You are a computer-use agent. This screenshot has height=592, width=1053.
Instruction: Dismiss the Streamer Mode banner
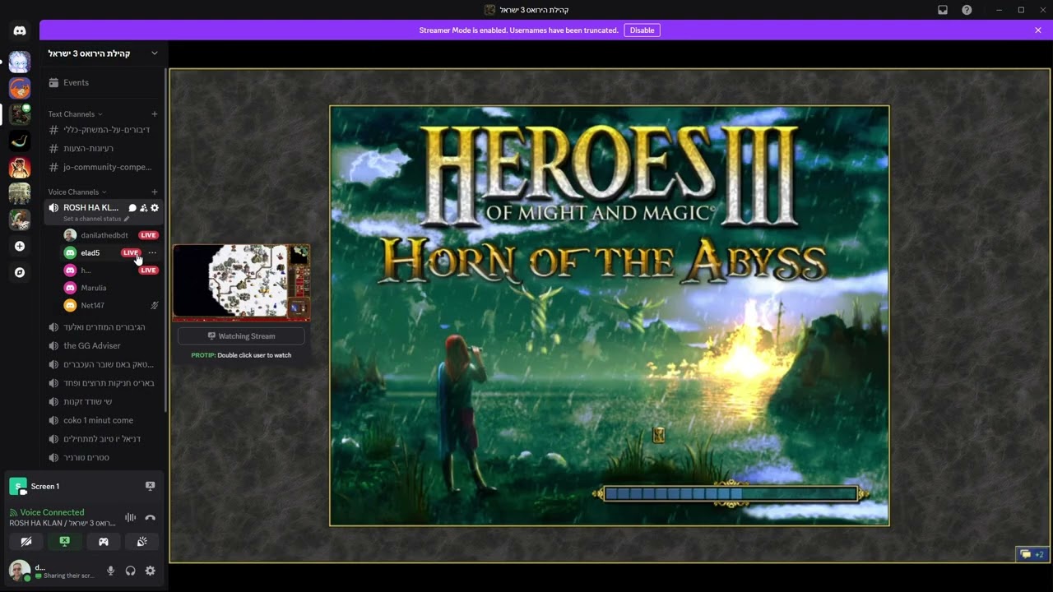tap(1038, 30)
